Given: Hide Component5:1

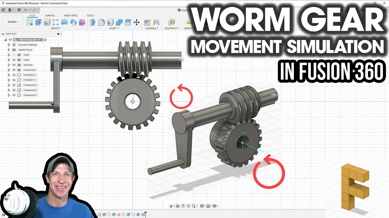Looking at the screenshot, I should pyautogui.click(x=14, y=95).
